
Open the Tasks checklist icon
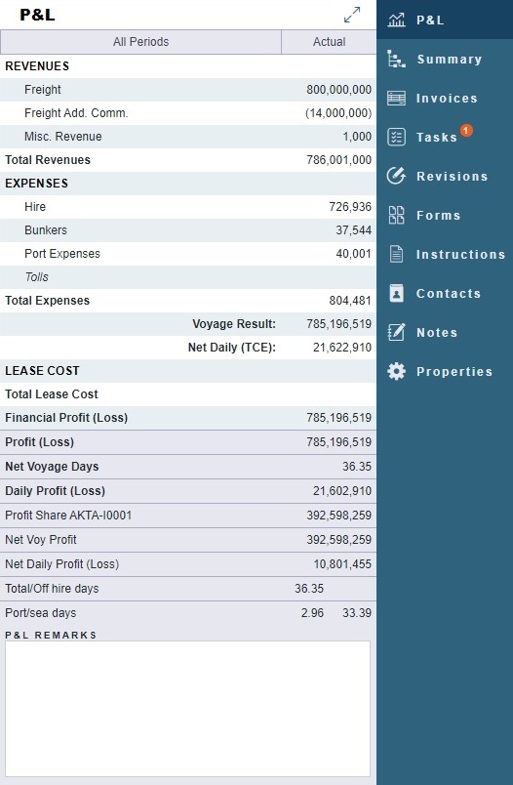pos(396,137)
